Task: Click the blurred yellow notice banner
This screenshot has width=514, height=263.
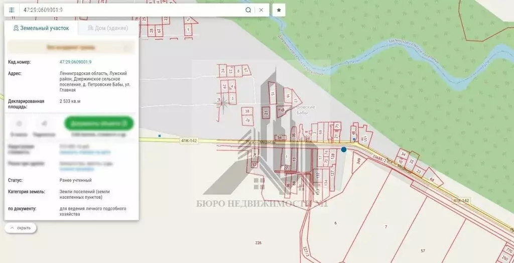Action: [x=71, y=47]
